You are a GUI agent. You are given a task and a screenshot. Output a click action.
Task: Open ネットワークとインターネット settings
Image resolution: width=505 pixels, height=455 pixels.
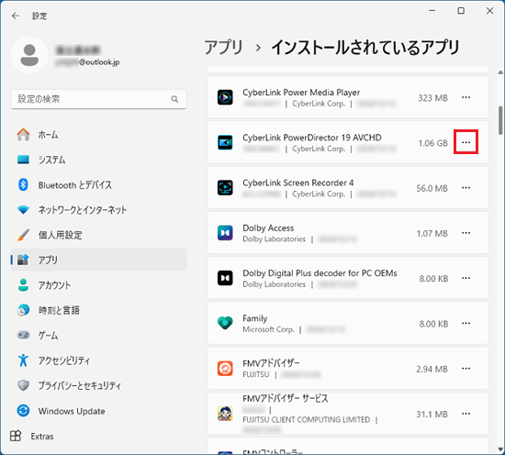pyautogui.click(x=98, y=210)
